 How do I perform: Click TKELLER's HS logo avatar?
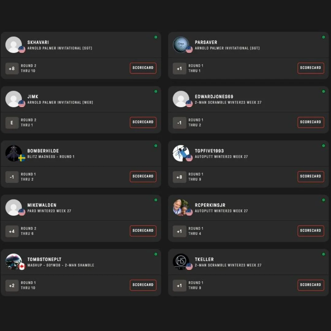tap(181, 262)
